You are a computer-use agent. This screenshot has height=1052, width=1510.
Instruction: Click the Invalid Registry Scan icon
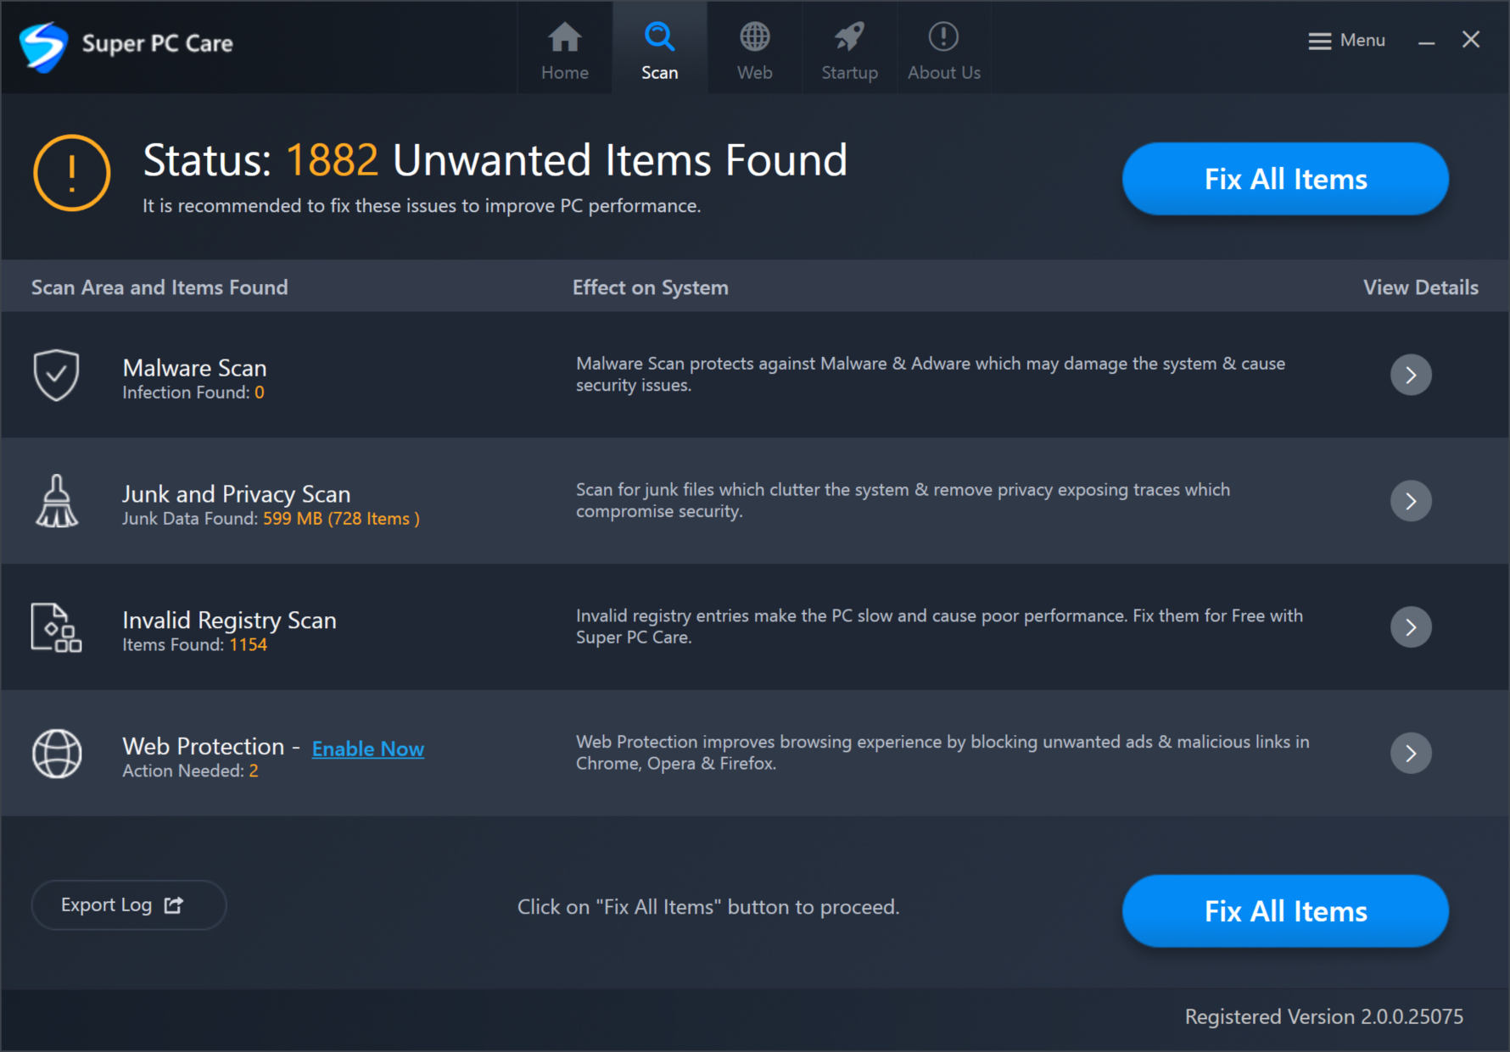[x=56, y=627]
